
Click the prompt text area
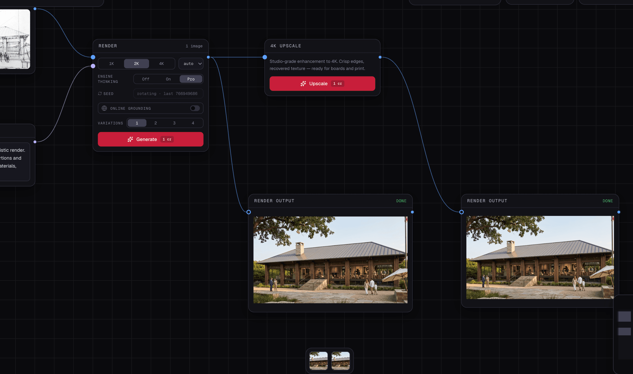pyautogui.click(x=15, y=162)
